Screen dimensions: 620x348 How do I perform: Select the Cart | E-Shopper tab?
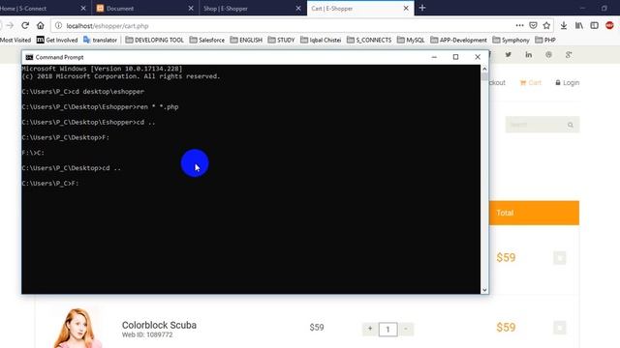[x=360, y=9]
